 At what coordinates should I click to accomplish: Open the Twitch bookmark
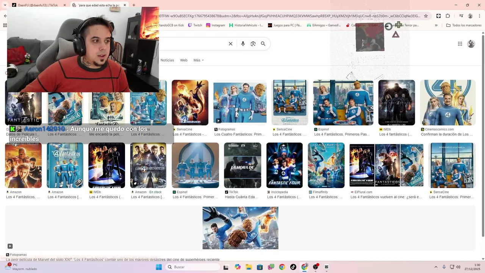195,25
